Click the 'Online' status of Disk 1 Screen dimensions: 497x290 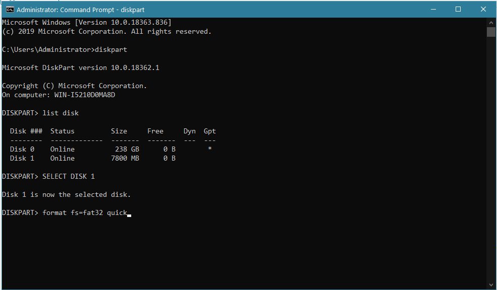pos(63,159)
